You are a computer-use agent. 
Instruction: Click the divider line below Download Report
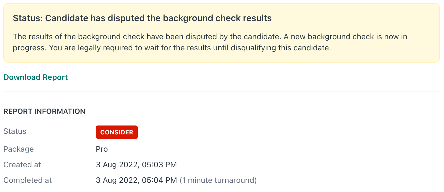pyautogui.click(x=221, y=92)
